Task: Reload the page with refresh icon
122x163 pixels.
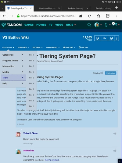Action: (90, 16)
